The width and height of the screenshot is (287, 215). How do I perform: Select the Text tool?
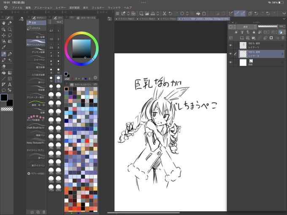click(10, 84)
